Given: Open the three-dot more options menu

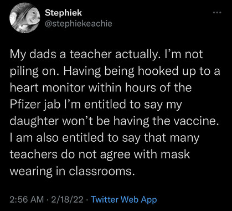Looking at the screenshot, I should pos(217,13).
